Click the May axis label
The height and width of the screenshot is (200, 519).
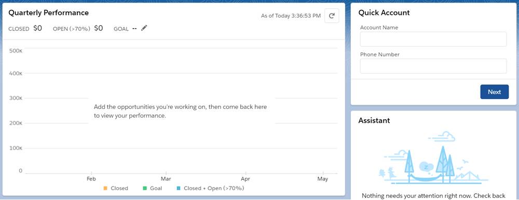(x=322, y=179)
